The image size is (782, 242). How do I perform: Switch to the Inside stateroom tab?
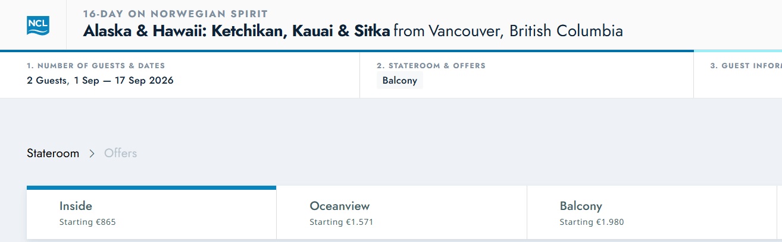pyautogui.click(x=152, y=214)
